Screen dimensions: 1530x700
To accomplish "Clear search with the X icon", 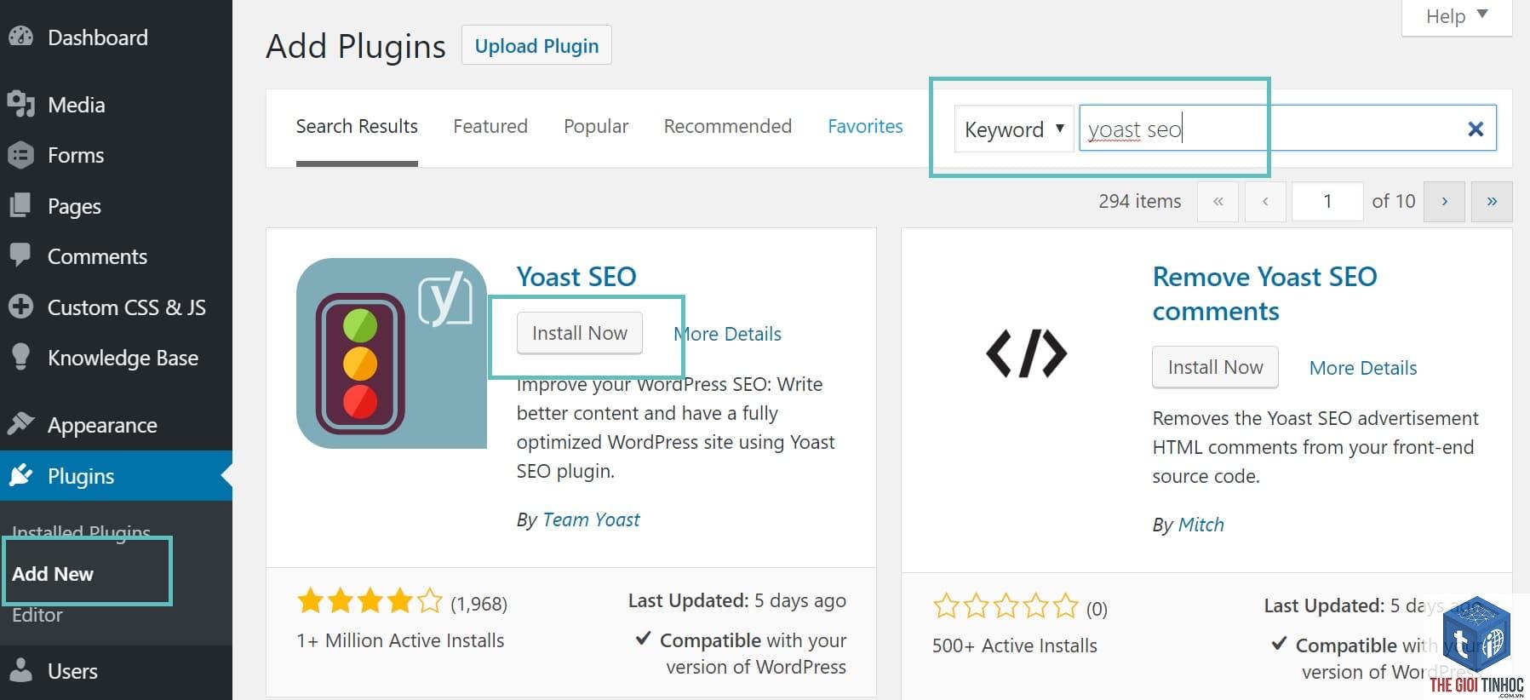I will pos(1476,129).
